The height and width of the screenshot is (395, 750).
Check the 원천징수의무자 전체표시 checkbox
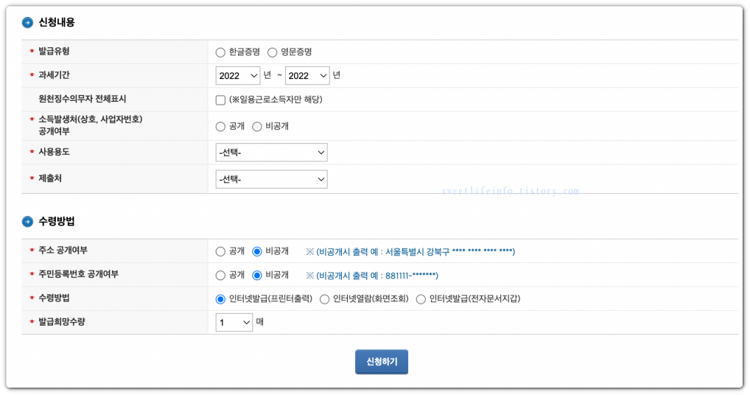click(220, 100)
